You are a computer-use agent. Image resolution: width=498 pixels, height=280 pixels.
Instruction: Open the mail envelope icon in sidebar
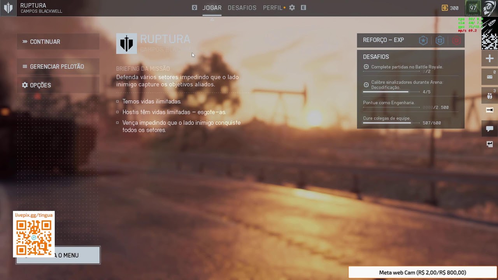490,77
